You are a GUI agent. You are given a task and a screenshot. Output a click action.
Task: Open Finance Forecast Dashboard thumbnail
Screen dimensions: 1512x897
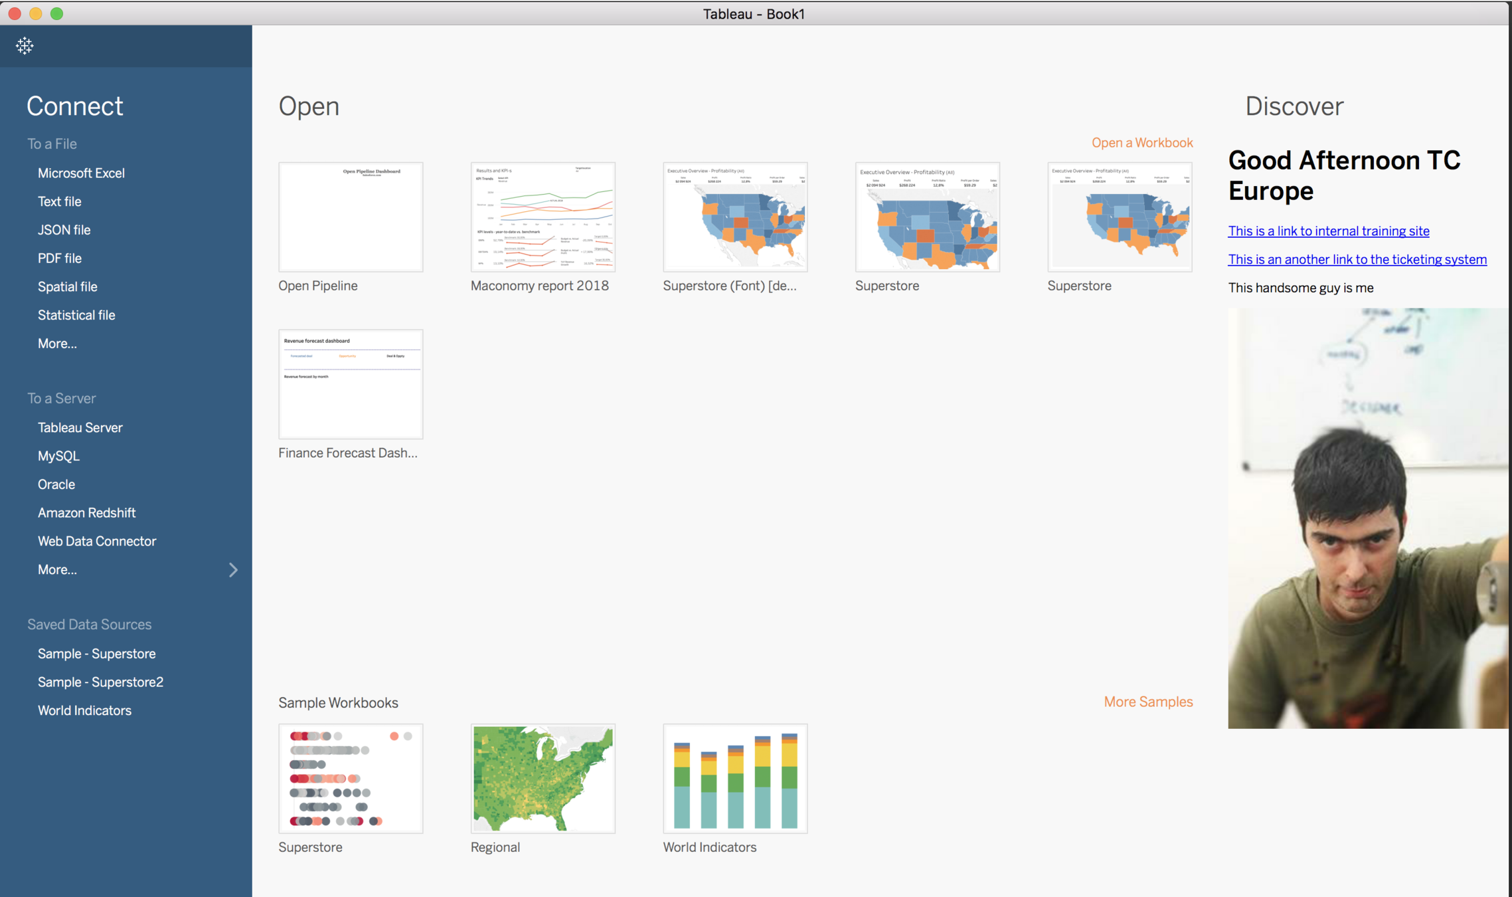pyautogui.click(x=351, y=384)
